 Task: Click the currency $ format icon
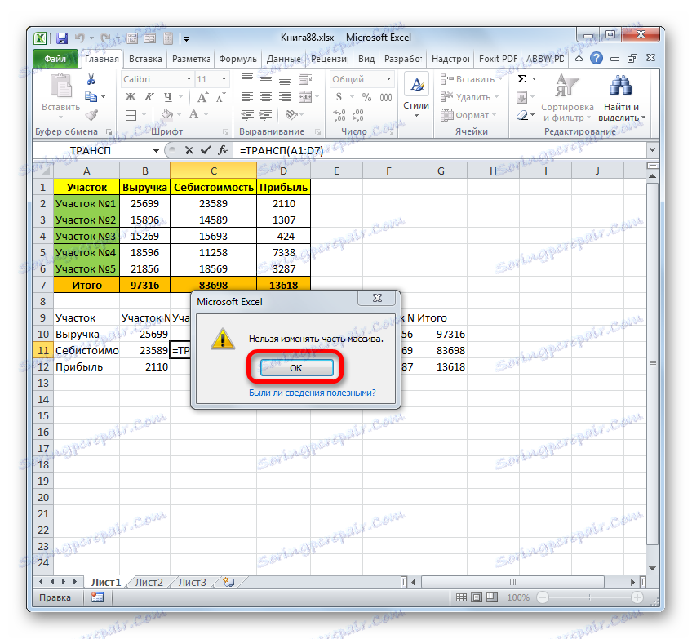[339, 97]
